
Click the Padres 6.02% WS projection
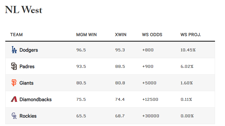[187, 66]
